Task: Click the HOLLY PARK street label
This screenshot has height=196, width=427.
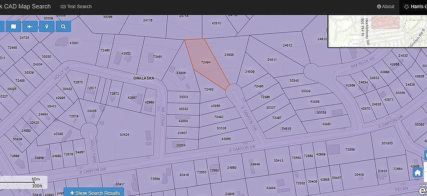Action: [93, 152]
